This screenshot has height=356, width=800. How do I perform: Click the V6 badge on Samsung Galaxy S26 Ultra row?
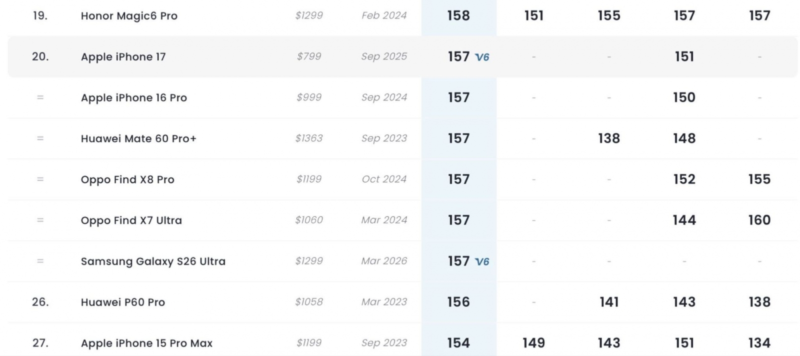point(482,262)
